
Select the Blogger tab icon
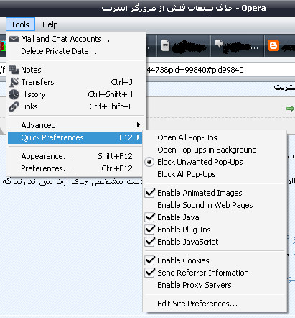point(273,45)
